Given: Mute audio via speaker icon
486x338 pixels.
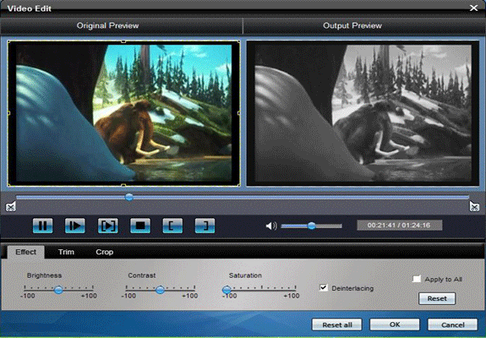Looking at the screenshot, I should (x=271, y=226).
